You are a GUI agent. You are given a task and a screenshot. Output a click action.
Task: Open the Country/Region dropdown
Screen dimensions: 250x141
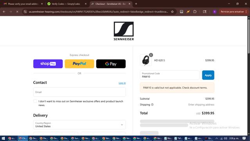coord(79,125)
